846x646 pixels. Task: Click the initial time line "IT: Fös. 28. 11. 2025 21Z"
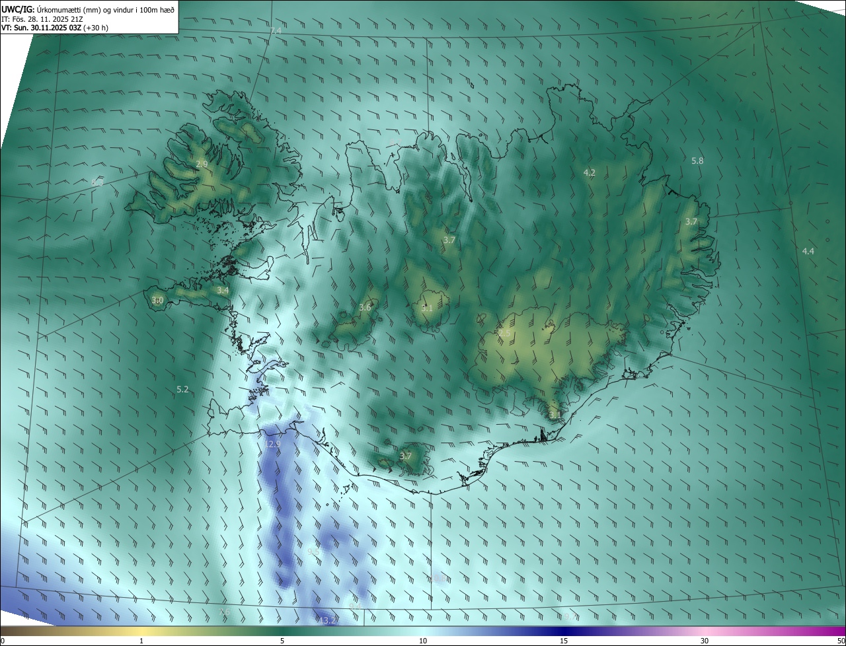click(42, 19)
